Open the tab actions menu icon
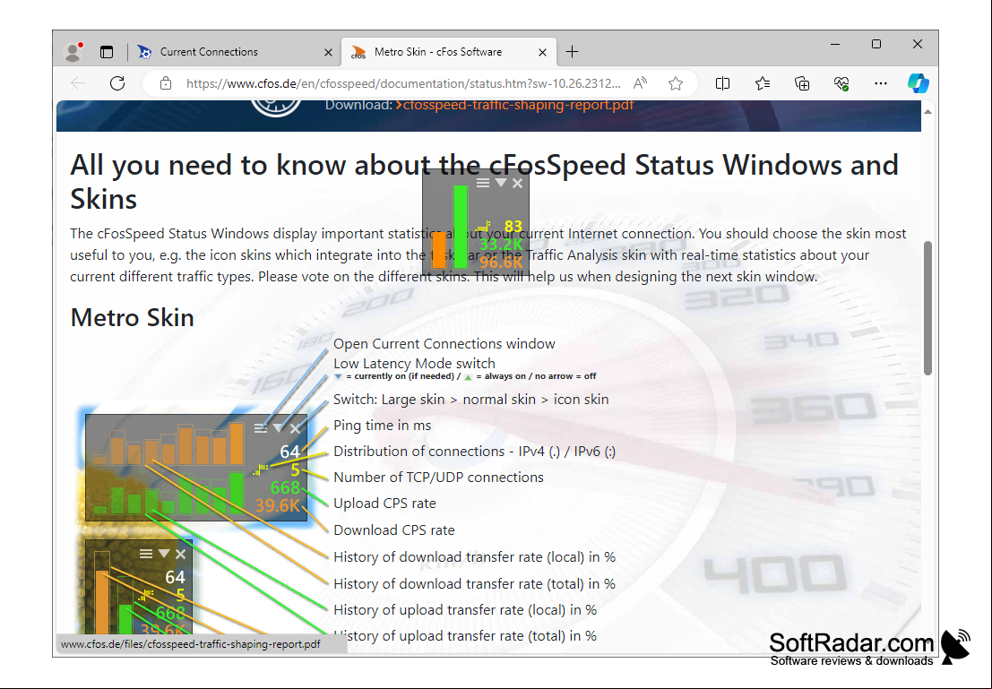Image resolution: width=992 pixels, height=689 pixels. point(107,52)
